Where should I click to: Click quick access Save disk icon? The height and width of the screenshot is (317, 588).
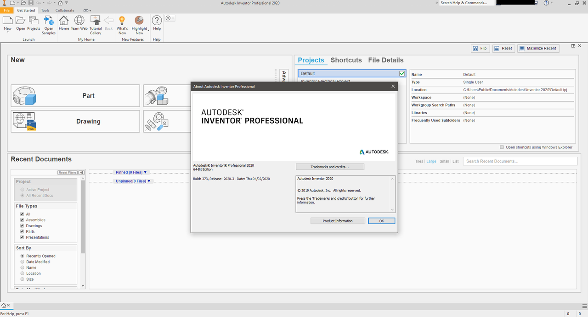coord(31,3)
